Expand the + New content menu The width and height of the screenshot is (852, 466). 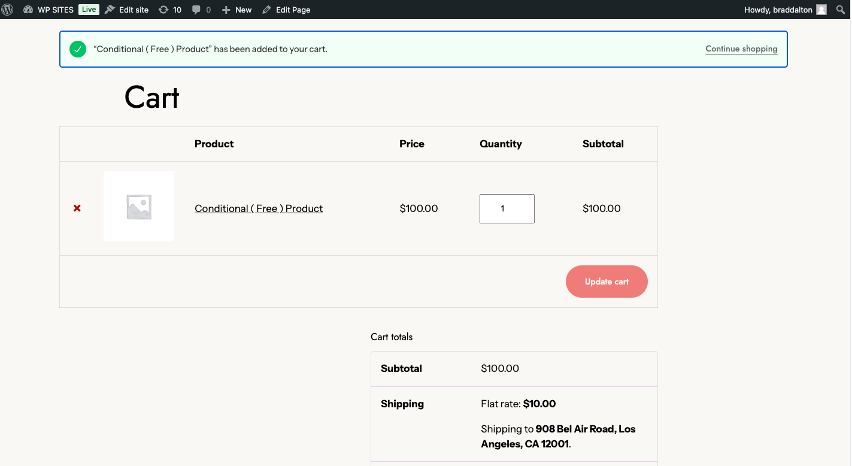237,10
